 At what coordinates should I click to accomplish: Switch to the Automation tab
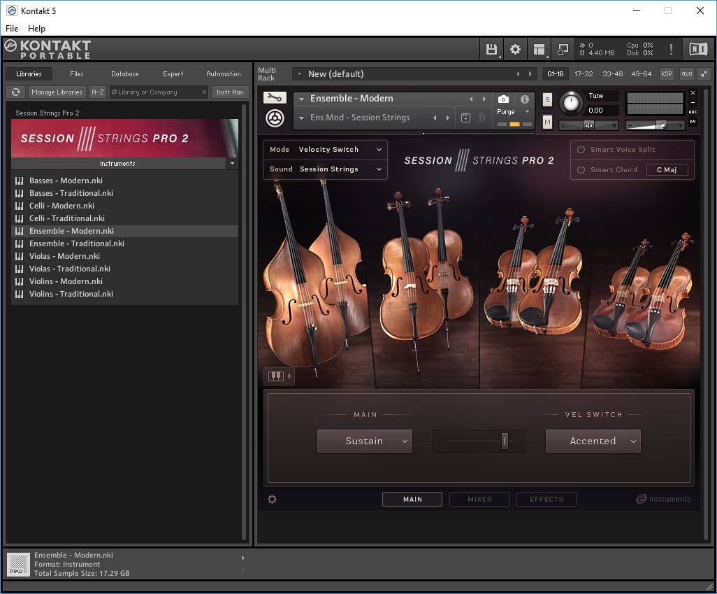point(223,73)
